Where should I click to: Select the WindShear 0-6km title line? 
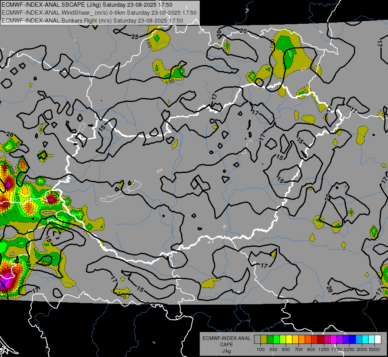(99, 13)
